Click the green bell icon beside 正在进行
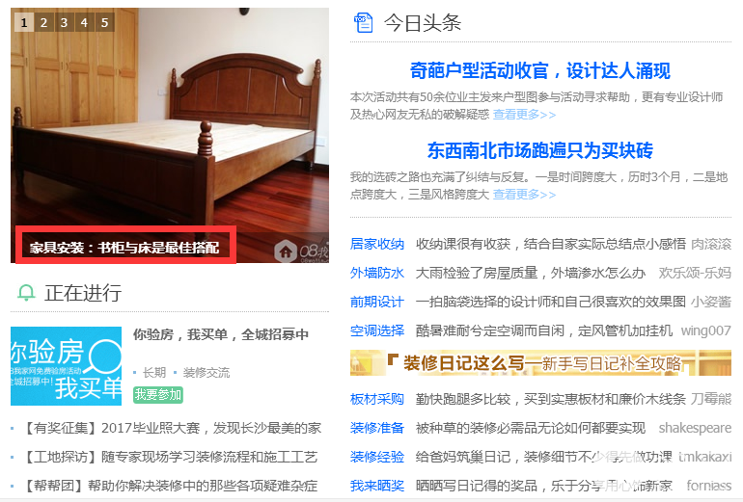743x502 pixels. tap(26, 292)
